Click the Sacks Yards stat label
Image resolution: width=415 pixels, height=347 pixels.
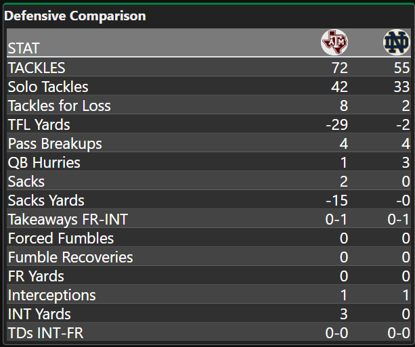46,200
